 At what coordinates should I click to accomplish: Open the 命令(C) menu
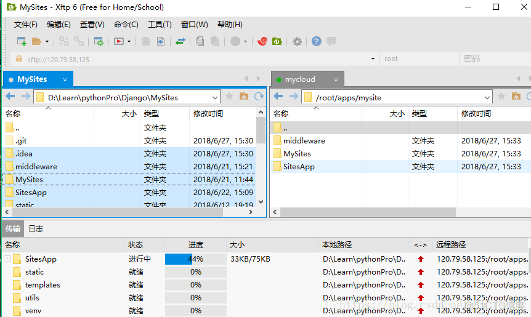(x=126, y=25)
